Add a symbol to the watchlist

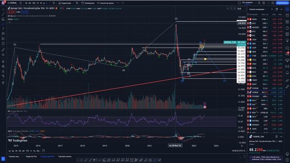pyautogui.click(x=272, y=9)
